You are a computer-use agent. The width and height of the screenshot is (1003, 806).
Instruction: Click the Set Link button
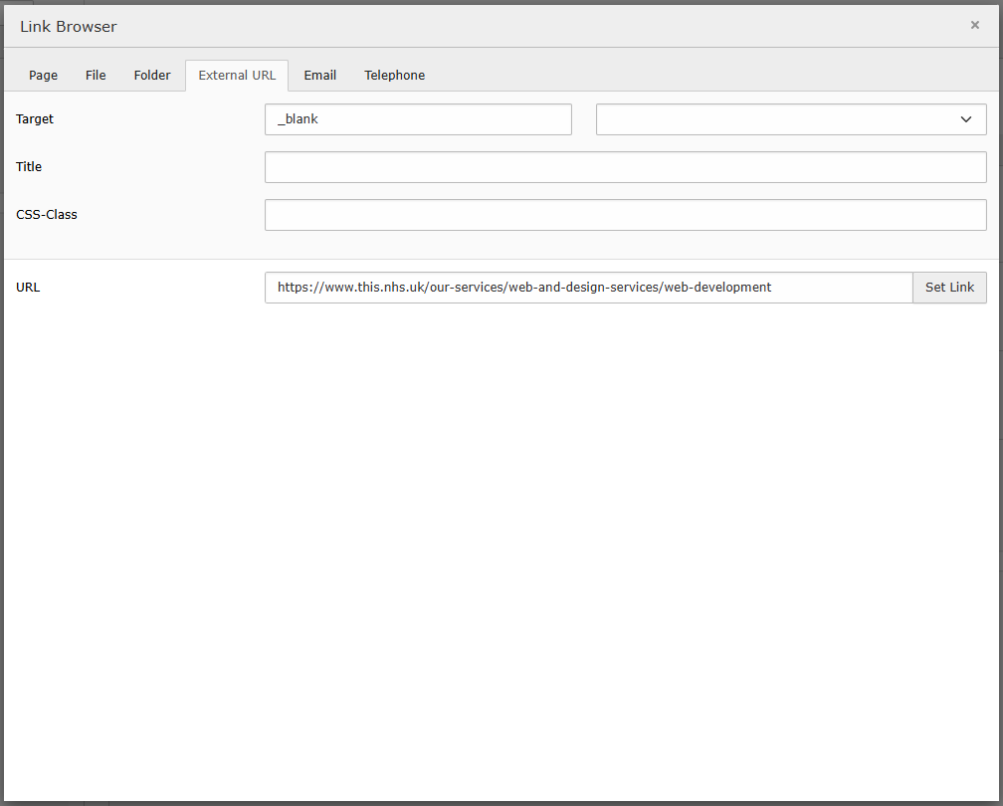point(949,288)
